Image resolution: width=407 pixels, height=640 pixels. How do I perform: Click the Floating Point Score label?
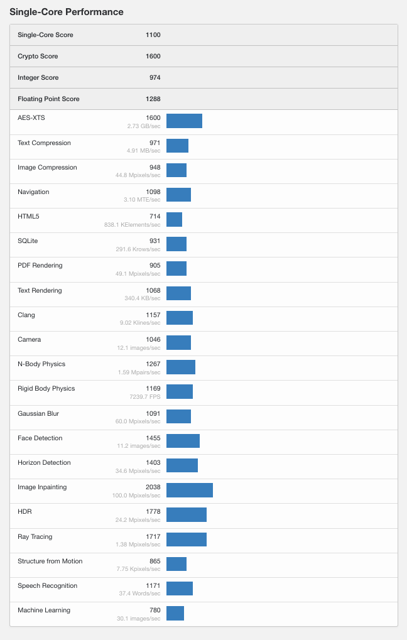point(48,99)
